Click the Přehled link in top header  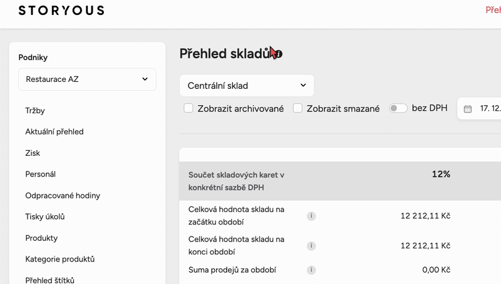(x=493, y=11)
